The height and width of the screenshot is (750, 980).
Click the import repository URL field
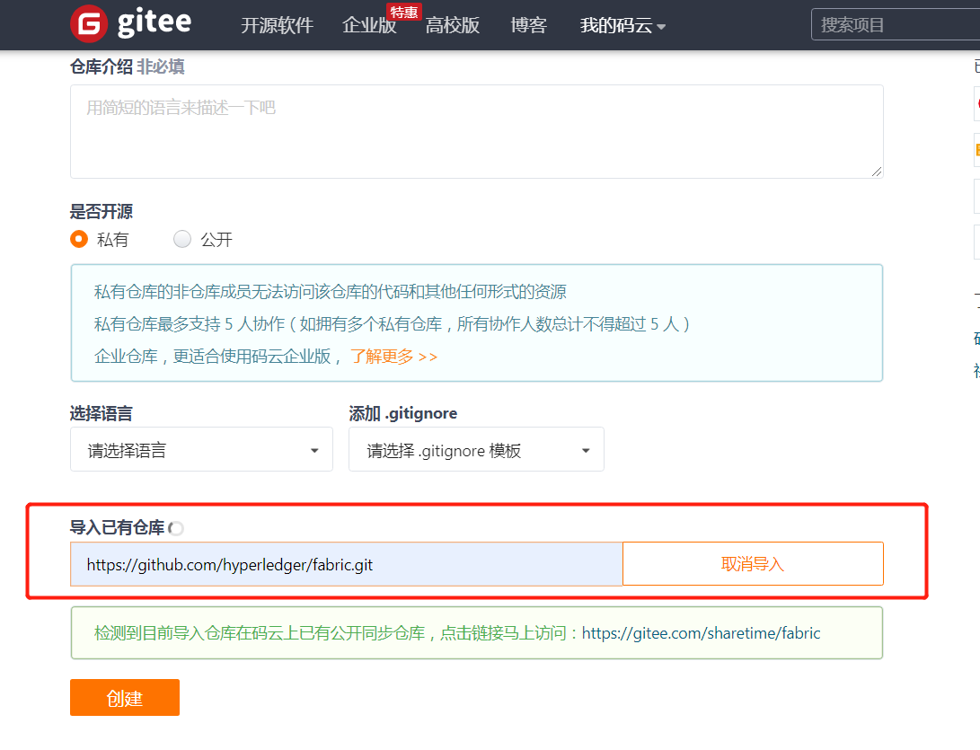346,564
